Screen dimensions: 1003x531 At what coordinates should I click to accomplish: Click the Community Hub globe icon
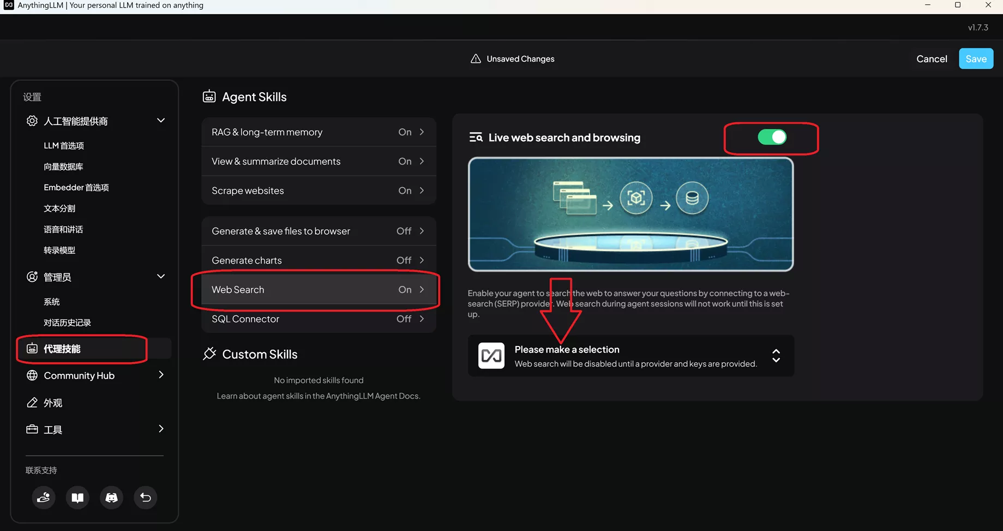(x=32, y=375)
